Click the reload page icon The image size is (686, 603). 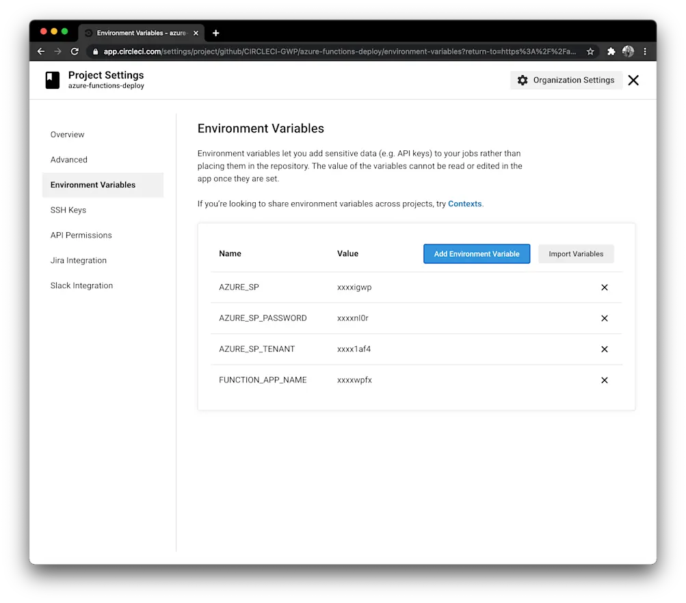coord(75,51)
